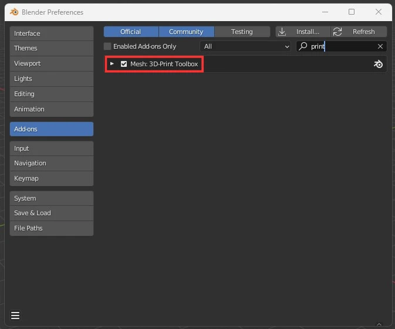Click the Mesh: 3D-Print Toolbox label
This screenshot has height=329, width=395.
point(164,64)
